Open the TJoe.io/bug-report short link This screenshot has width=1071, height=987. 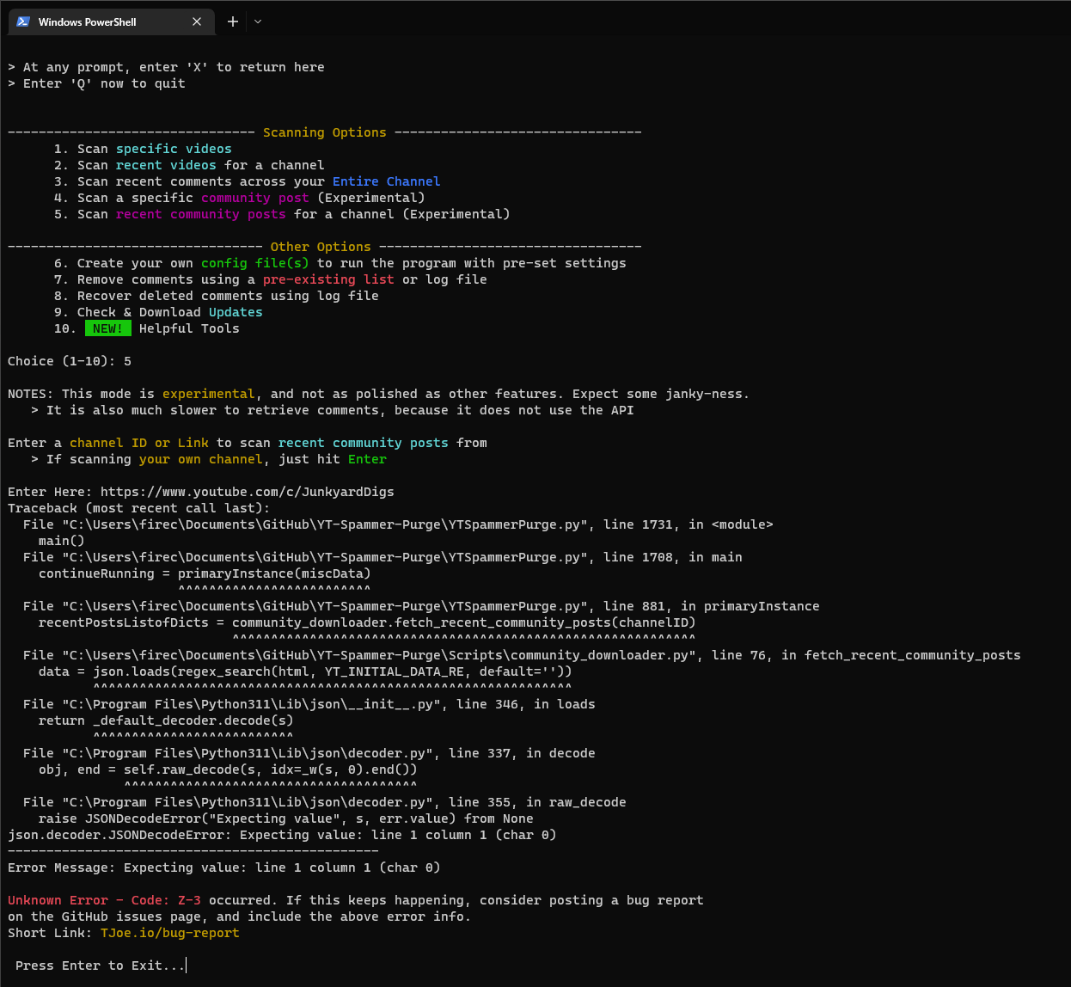pos(169,932)
